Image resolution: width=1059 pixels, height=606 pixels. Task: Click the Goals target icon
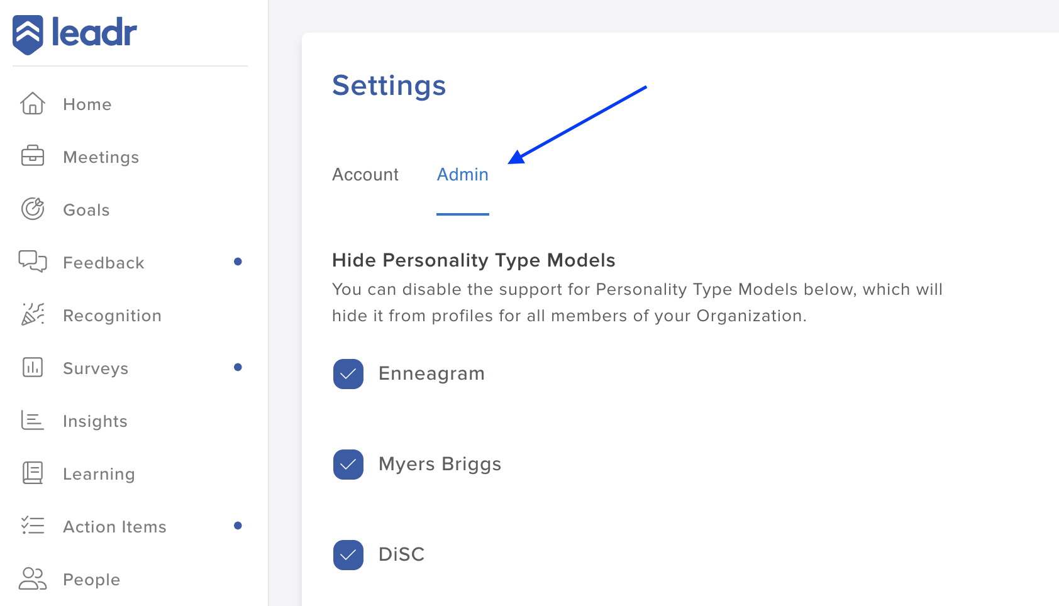click(x=32, y=210)
